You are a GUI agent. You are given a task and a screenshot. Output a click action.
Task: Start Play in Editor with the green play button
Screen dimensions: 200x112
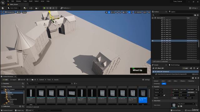pyautogui.click(x=44, y=8)
